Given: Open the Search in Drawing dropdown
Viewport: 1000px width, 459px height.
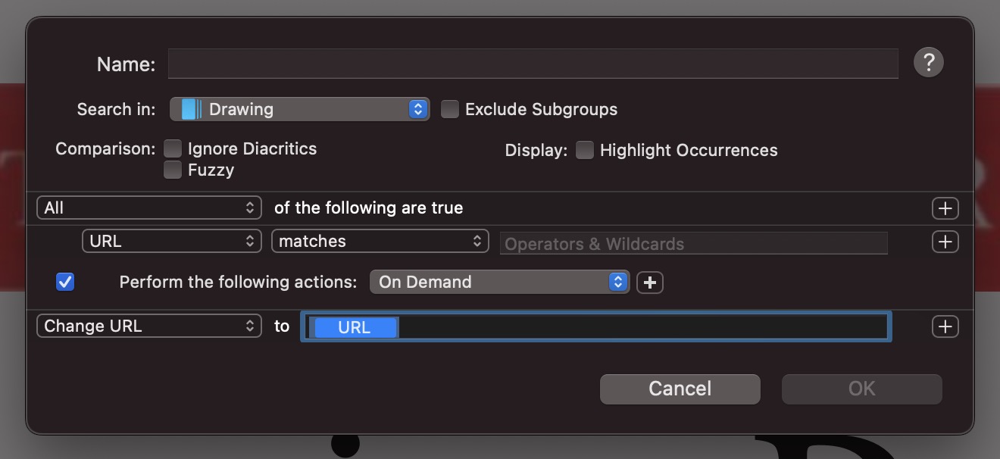Looking at the screenshot, I should click(300, 109).
